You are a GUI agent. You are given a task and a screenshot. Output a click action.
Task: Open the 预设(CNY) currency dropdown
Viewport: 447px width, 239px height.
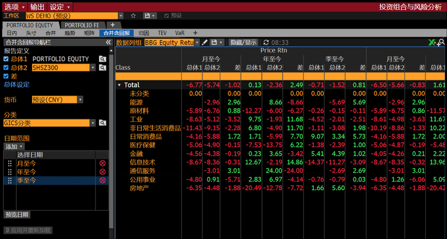click(80, 100)
